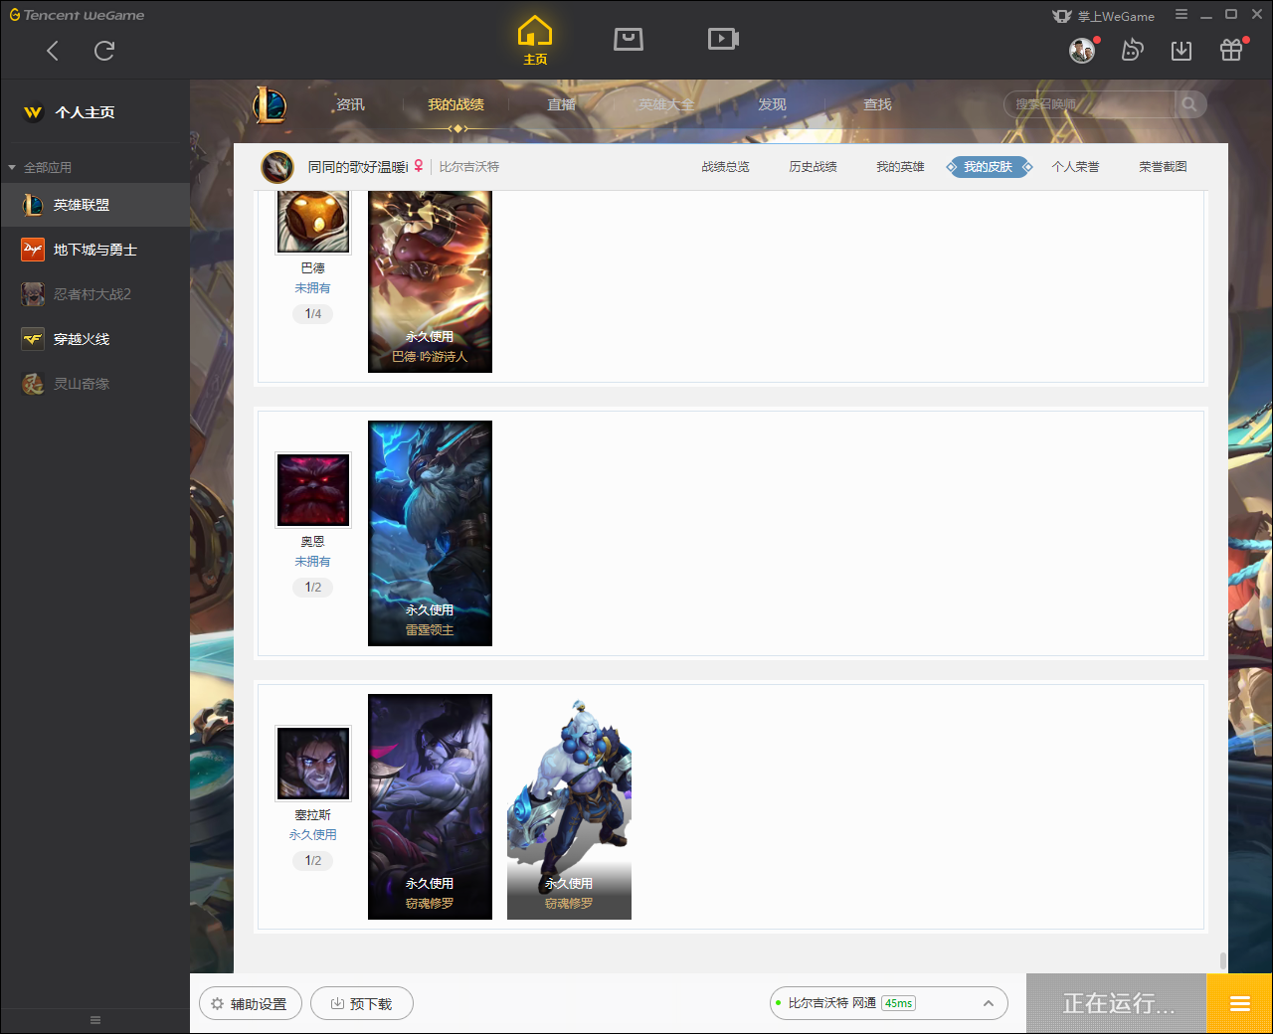Open the store shopping bag icon
The width and height of the screenshot is (1273, 1034).
[629, 40]
